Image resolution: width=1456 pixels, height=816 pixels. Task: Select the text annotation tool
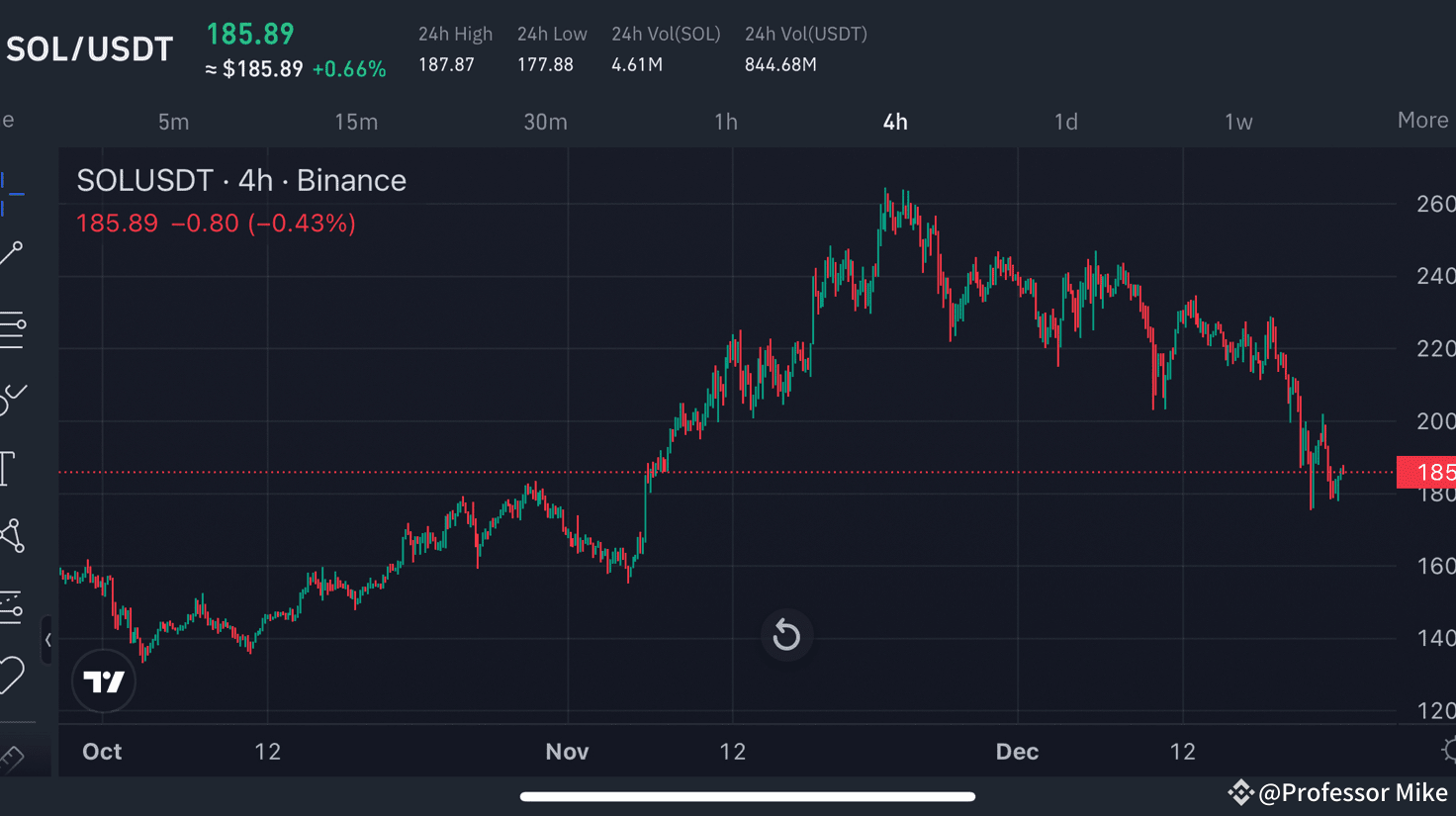8,468
